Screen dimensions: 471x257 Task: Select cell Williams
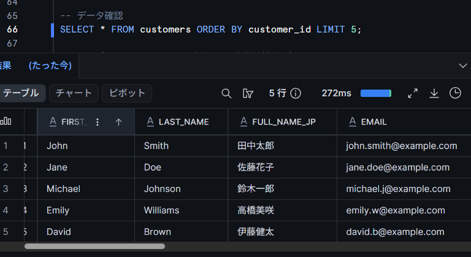tap(182, 210)
